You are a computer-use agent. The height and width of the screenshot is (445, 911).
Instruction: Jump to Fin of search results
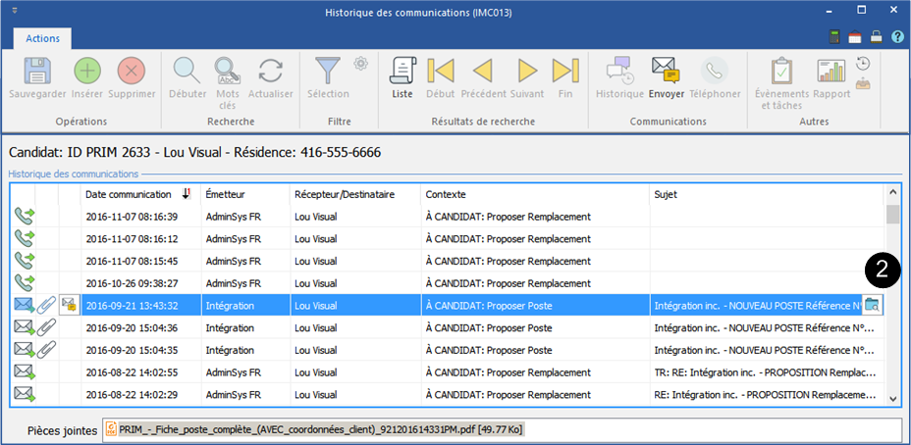(x=565, y=72)
